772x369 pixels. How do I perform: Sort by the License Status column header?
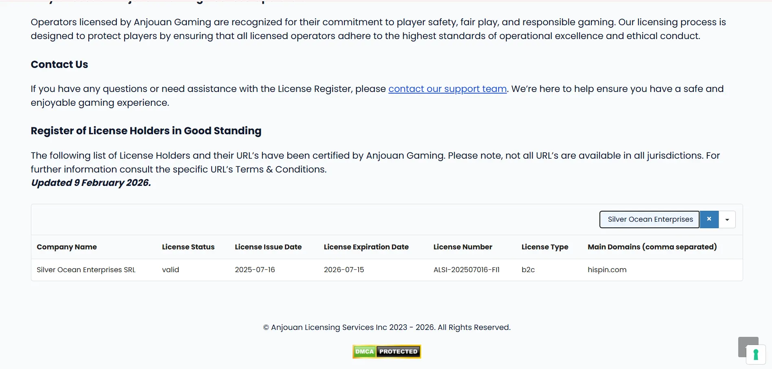[x=188, y=247]
